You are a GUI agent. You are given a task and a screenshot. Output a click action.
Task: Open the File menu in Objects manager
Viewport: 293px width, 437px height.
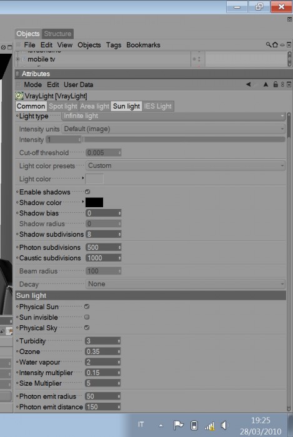click(29, 45)
